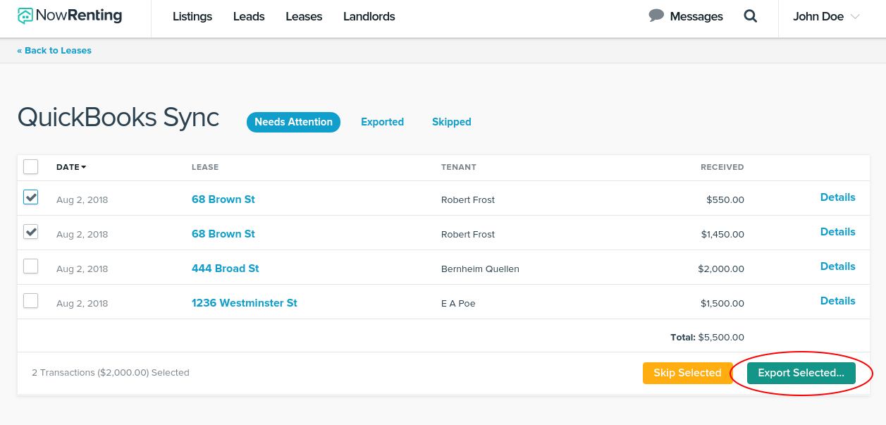Screen dimensions: 886x425
Task: Click tenant name E A Poe
Action: (x=458, y=304)
